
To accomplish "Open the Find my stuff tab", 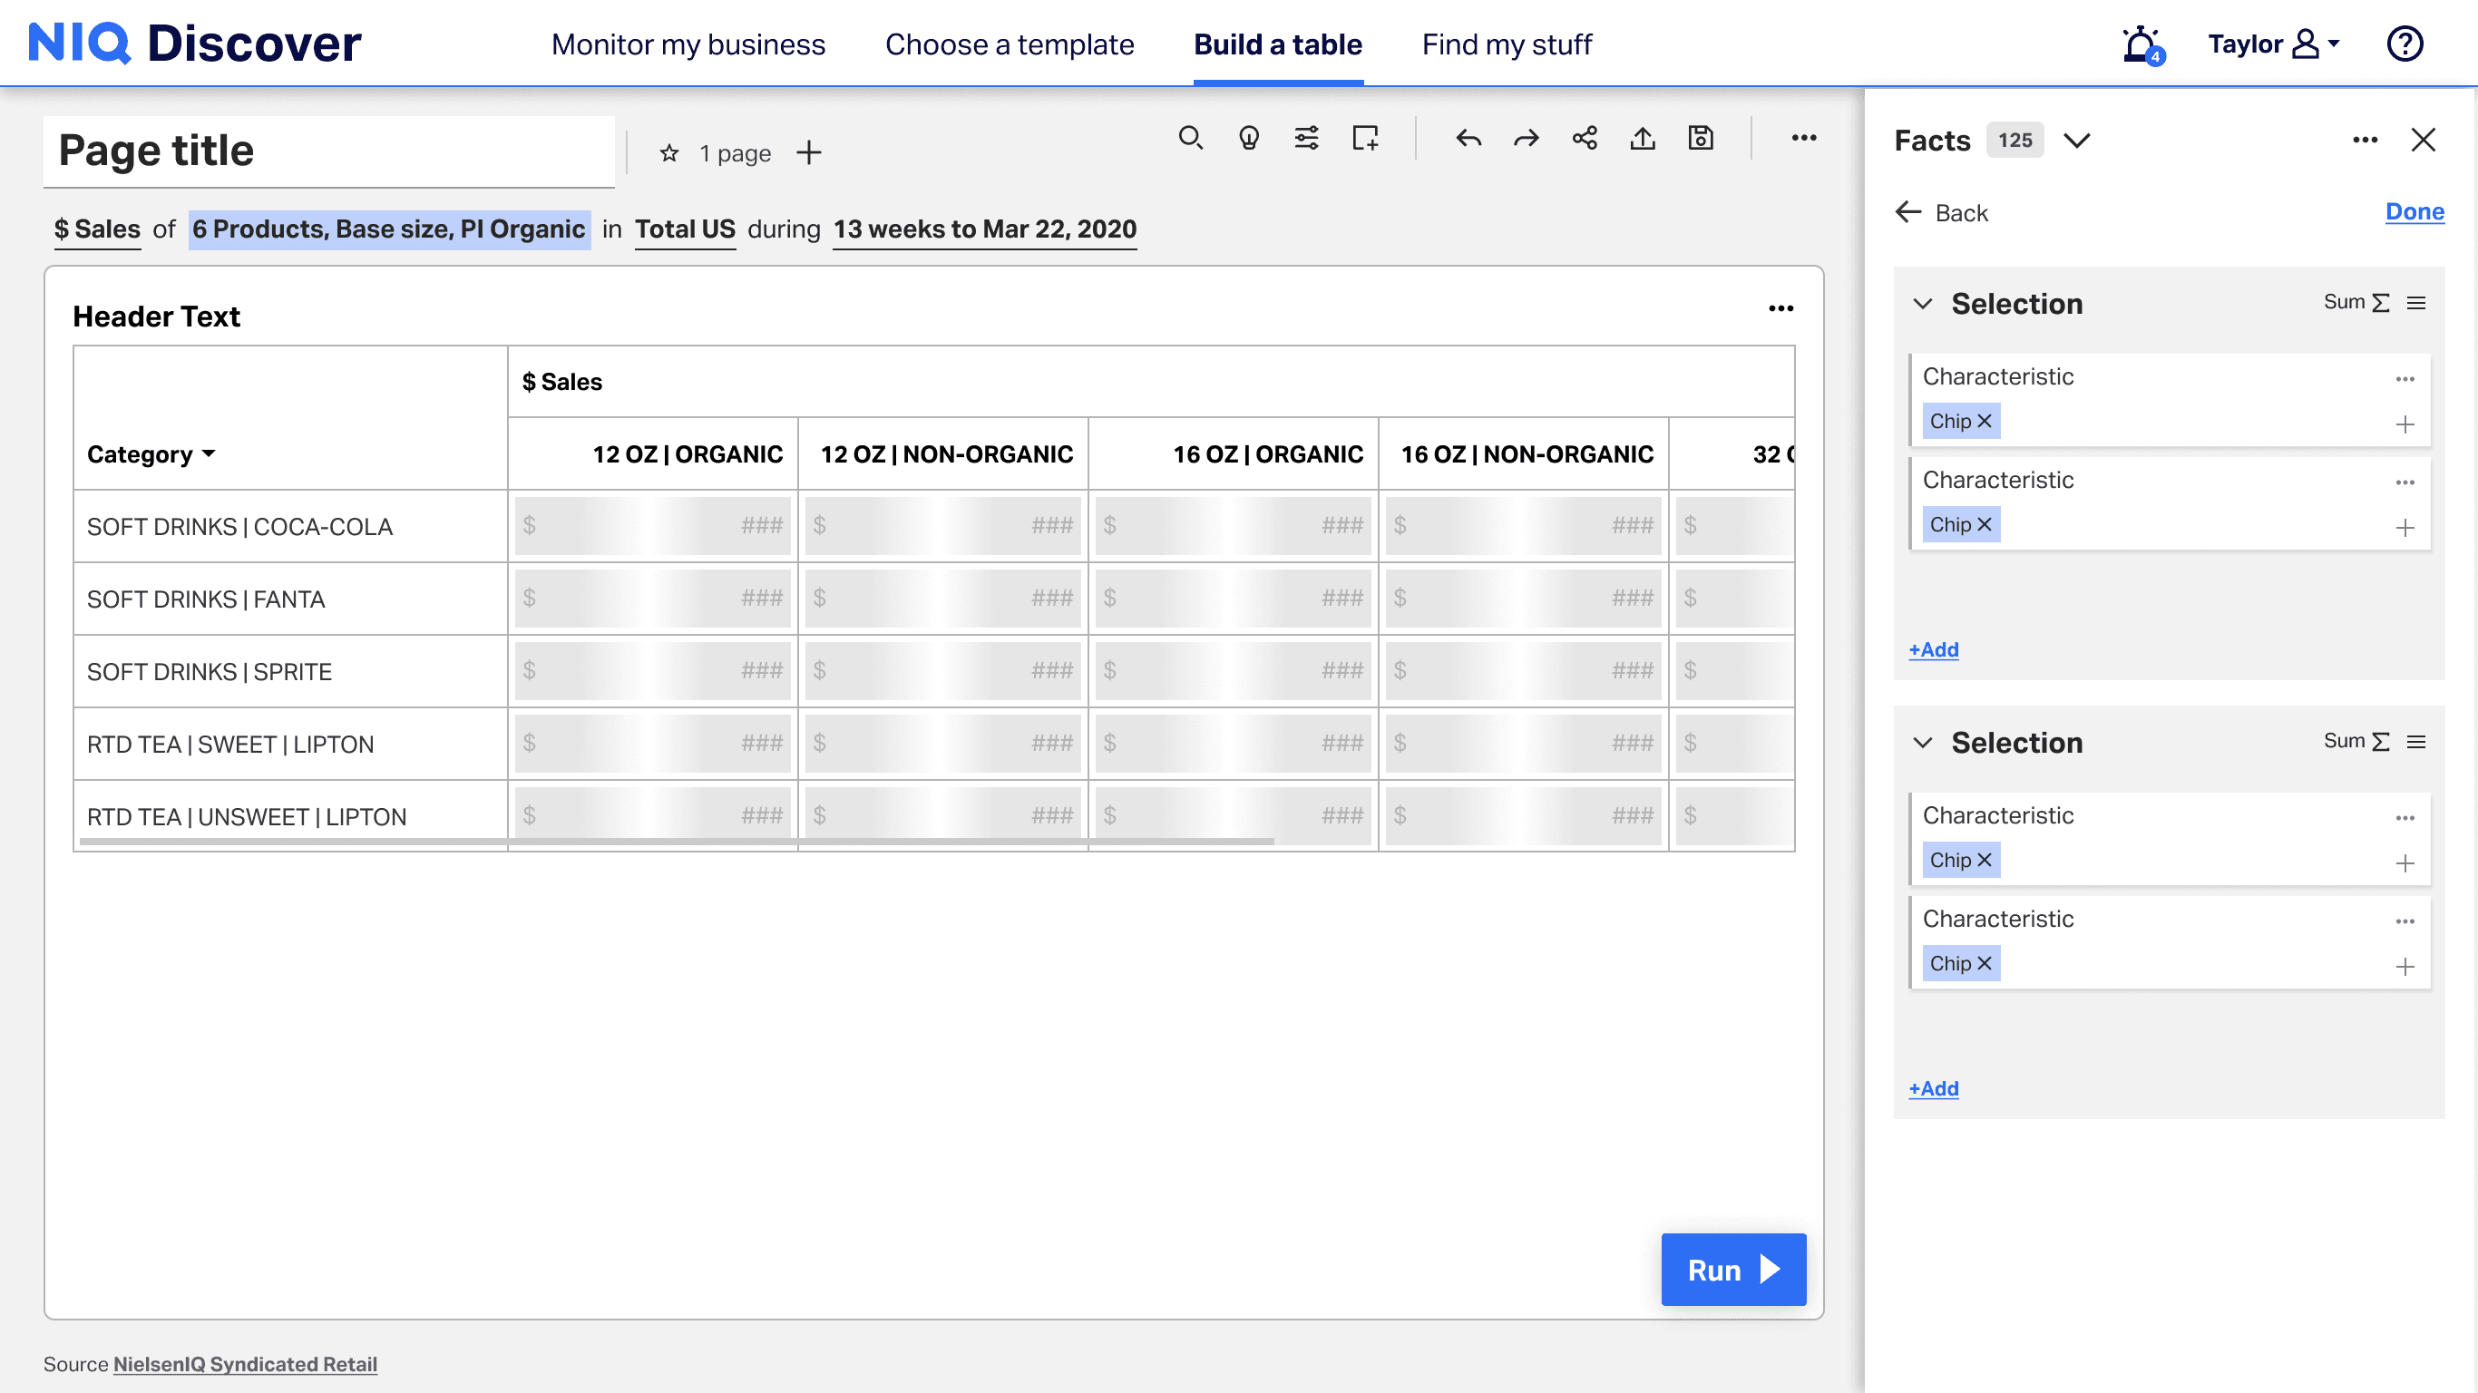I will 1507,44.
